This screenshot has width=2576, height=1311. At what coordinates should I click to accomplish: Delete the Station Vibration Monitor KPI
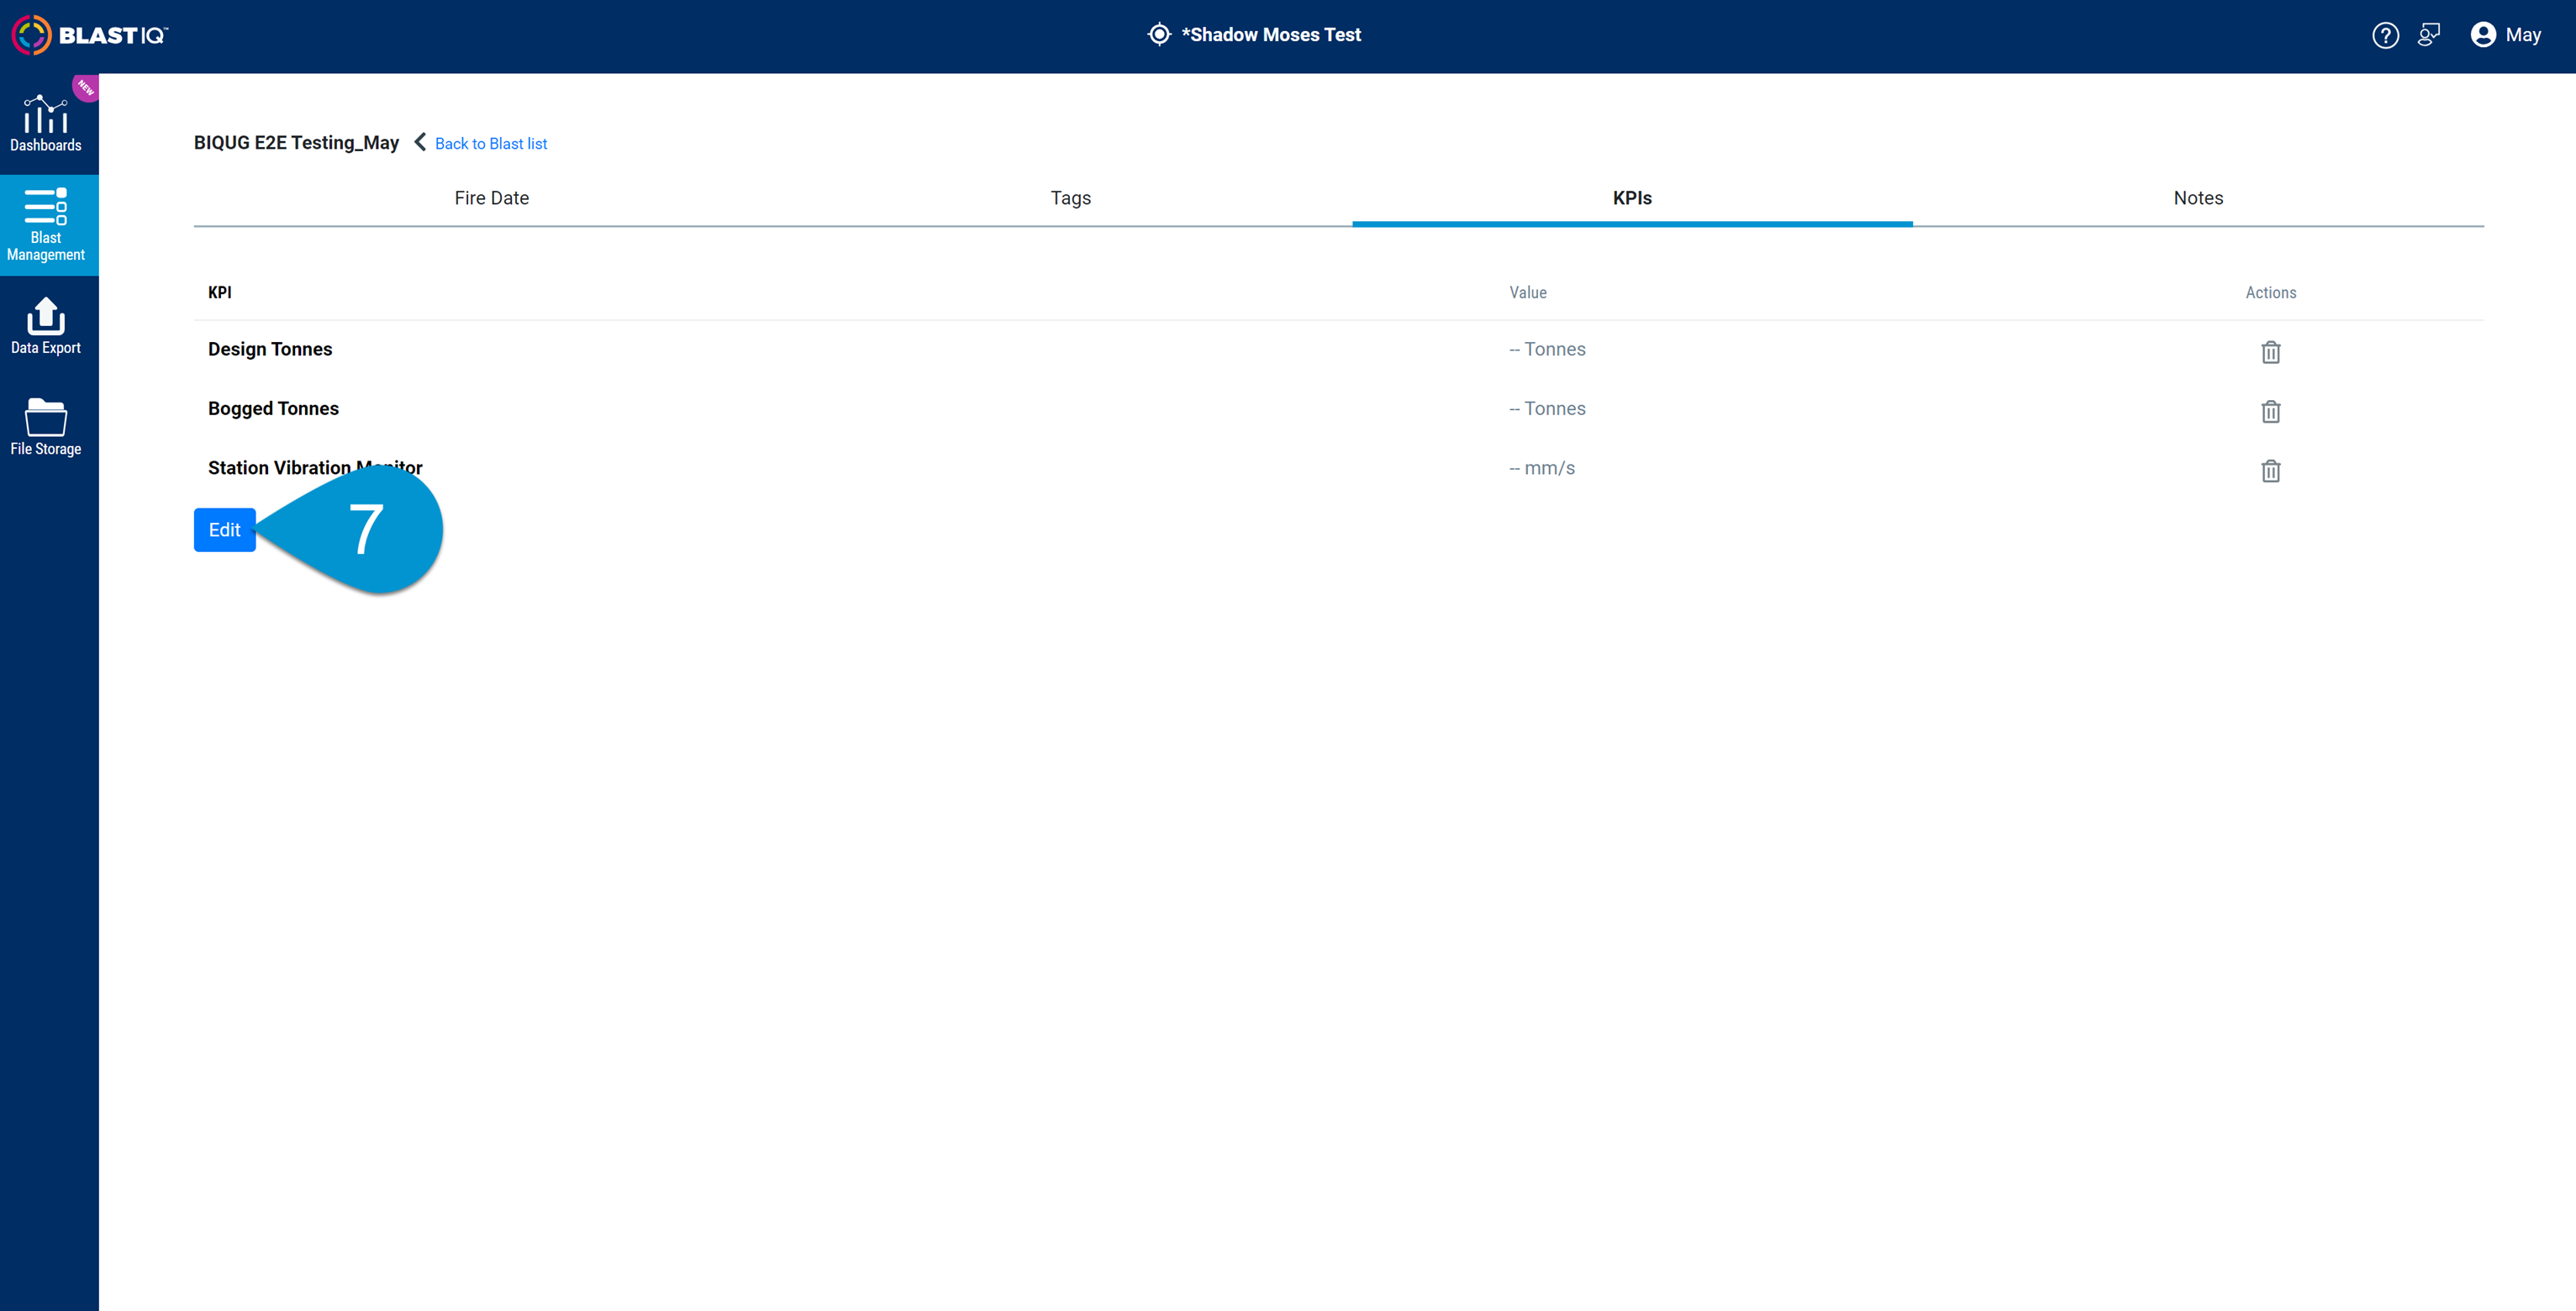click(2270, 470)
